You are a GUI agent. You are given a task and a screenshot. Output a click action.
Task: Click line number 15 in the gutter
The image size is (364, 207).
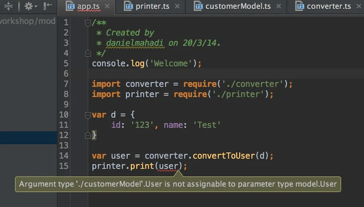point(64,166)
